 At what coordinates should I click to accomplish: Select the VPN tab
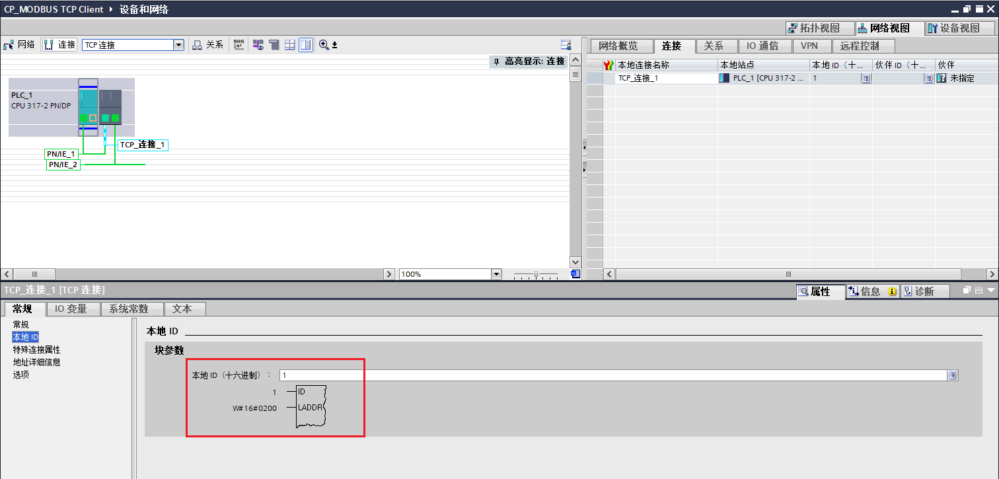[x=809, y=46]
